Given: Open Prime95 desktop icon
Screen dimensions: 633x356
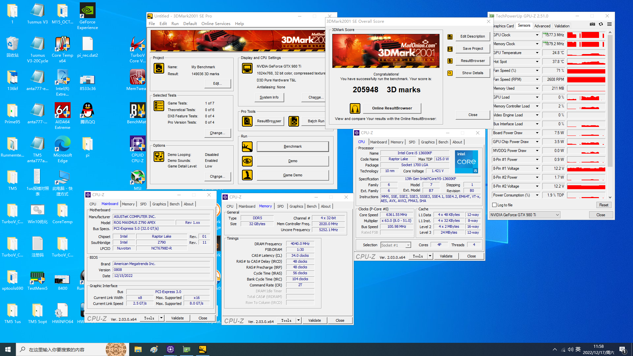Looking at the screenshot, I should point(12,113).
